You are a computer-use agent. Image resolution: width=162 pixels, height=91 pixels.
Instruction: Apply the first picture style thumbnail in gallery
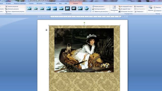click(29, 8)
